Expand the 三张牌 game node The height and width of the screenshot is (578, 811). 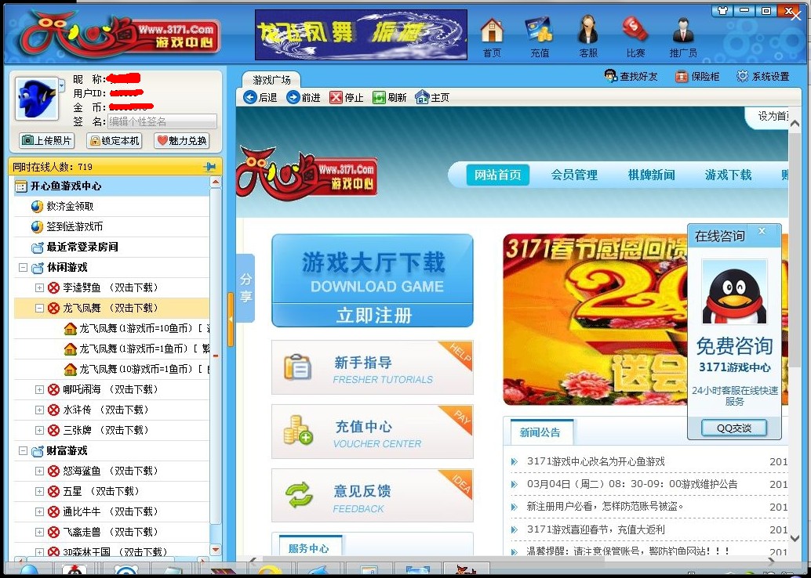point(39,430)
